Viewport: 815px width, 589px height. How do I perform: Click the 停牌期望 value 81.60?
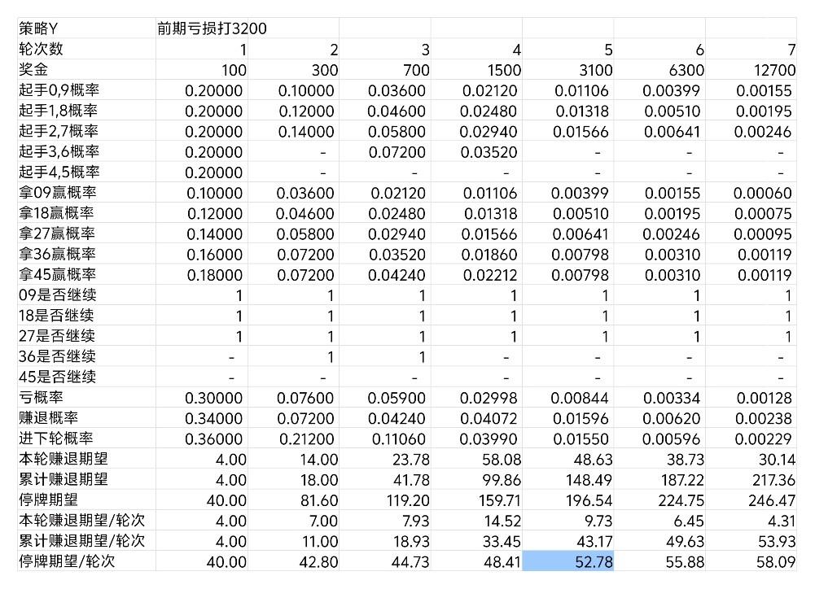[319, 500]
